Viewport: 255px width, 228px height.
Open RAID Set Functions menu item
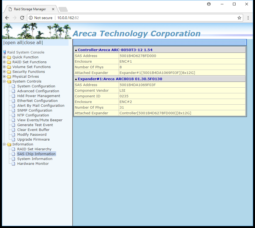coord(29,62)
